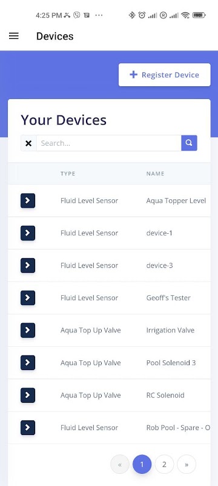218x486 pixels.
Task: Tap the Viber notification icon
Action: point(76,15)
